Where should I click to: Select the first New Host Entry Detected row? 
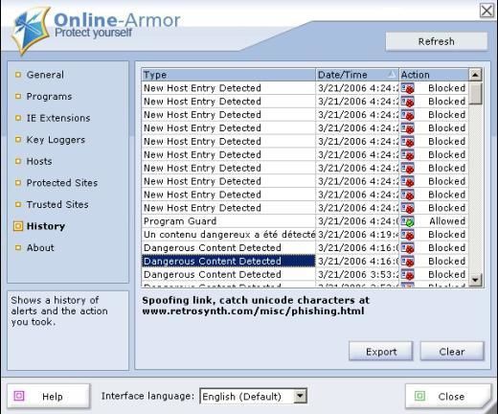coord(305,88)
